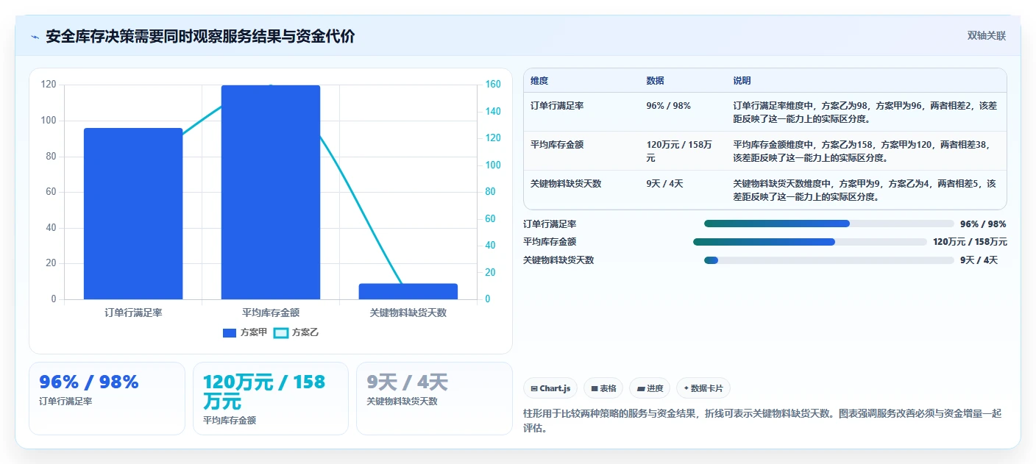Select the 平均库存金额 cell in the table

click(557, 145)
